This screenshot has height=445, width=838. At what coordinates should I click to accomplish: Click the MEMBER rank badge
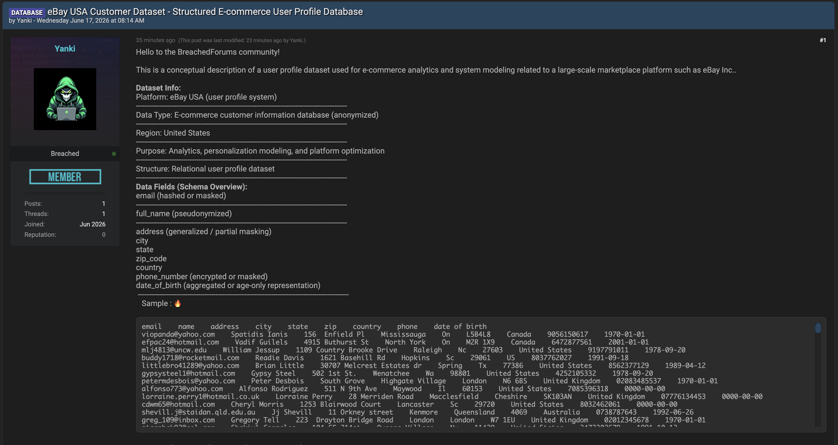pos(65,177)
